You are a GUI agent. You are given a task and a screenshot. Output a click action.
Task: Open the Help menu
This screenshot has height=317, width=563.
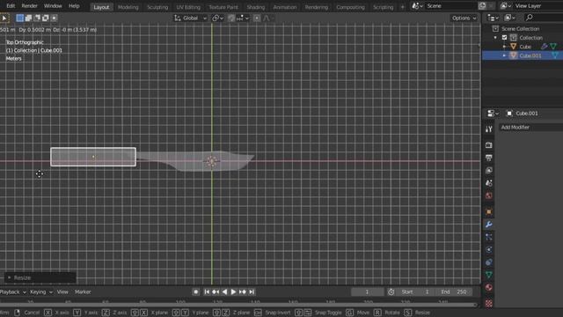click(x=74, y=6)
